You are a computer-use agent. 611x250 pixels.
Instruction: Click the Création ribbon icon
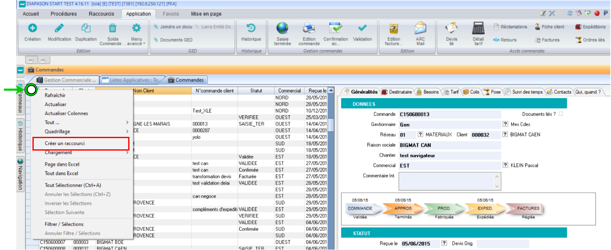tap(32, 29)
